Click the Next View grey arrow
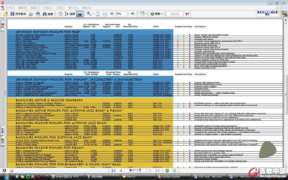This screenshot has height=180, width=288. tap(174, 170)
